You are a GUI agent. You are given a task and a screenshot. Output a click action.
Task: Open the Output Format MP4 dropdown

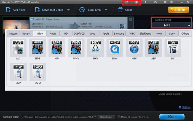(171, 25)
